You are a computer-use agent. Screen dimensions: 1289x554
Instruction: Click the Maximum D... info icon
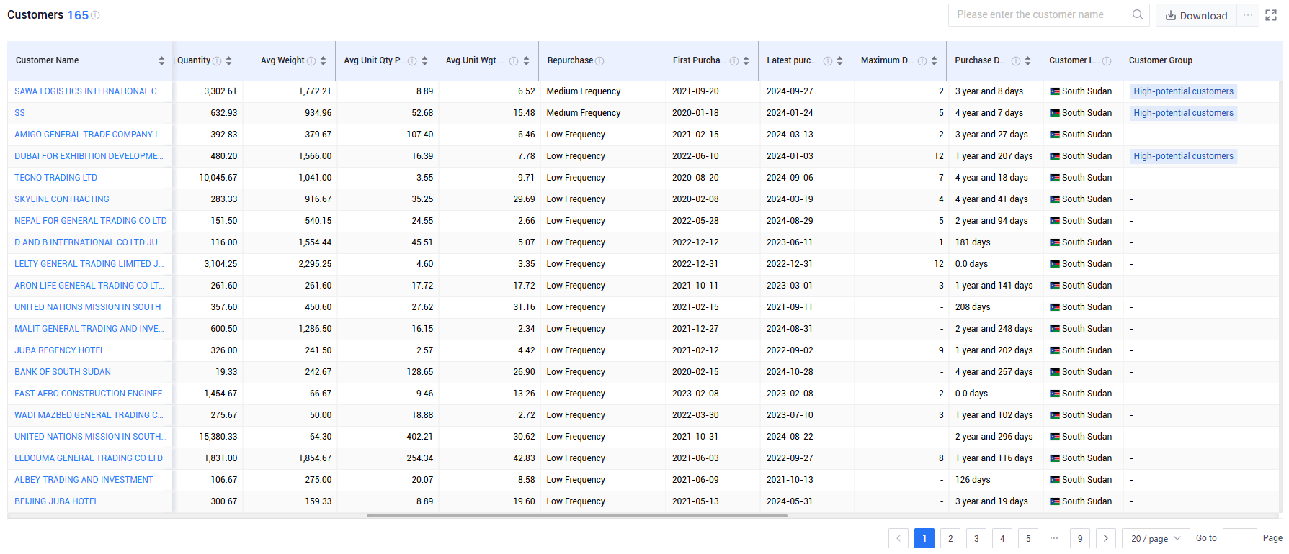tap(922, 61)
